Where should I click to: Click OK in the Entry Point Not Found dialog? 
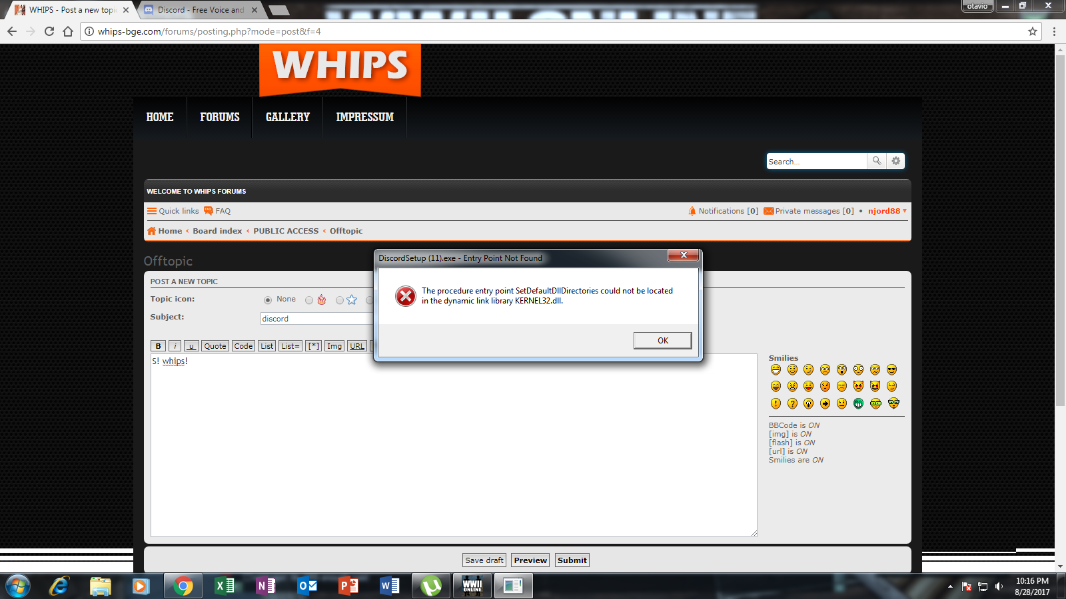point(662,340)
